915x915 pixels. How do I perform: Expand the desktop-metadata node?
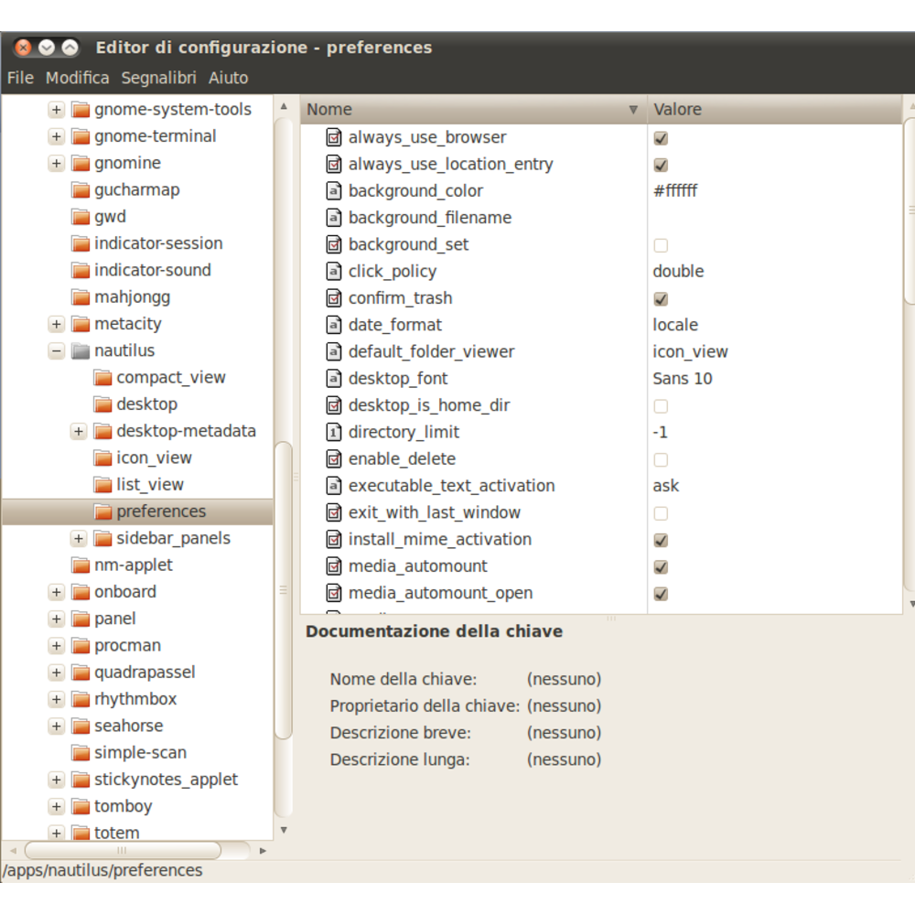[x=79, y=431]
